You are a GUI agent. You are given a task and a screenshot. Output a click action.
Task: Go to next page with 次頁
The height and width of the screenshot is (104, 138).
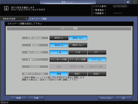pyautogui.click(x=36, y=98)
